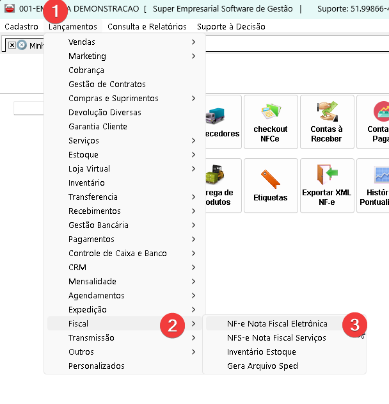The height and width of the screenshot is (404, 389).
Task: Select Gestão de Contratos entry
Action: pyautogui.click(x=107, y=84)
